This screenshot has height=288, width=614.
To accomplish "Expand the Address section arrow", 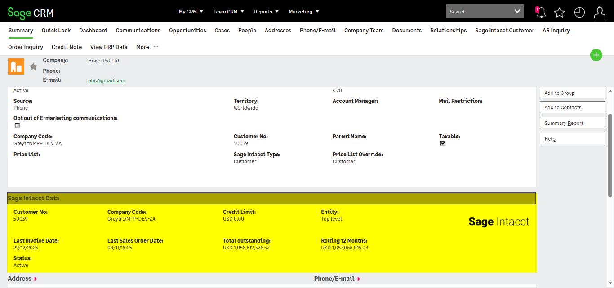I will coord(36,279).
